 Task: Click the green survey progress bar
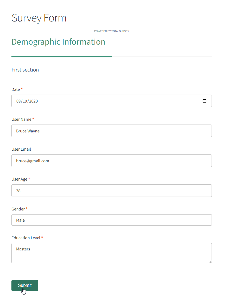62,57
